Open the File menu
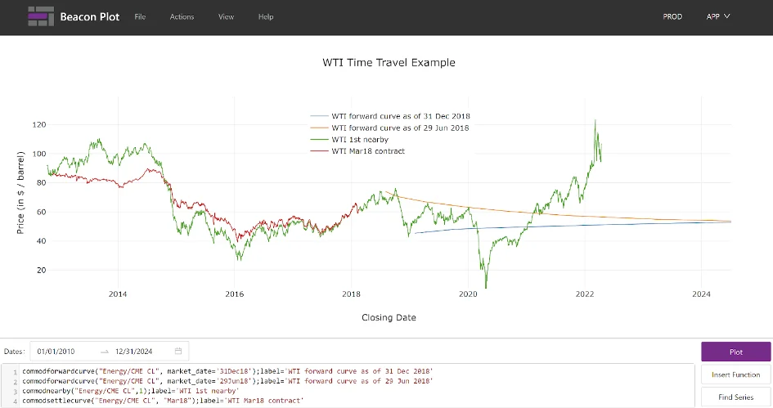The width and height of the screenshot is (773, 408). coord(140,16)
